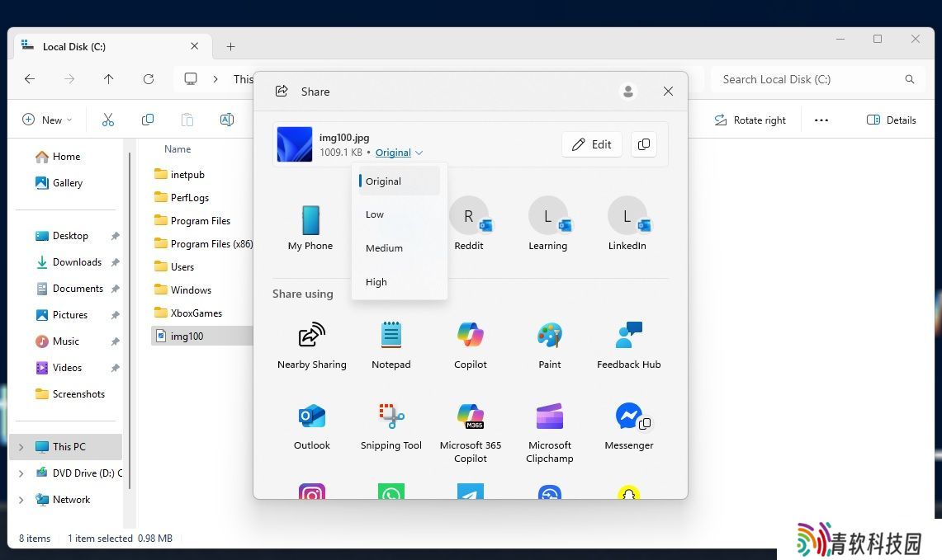
Task: Choose Medium quality from dropdown list
Action: (384, 248)
